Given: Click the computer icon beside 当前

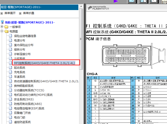Looking at the screenshot, I should [x=2, y=22].
